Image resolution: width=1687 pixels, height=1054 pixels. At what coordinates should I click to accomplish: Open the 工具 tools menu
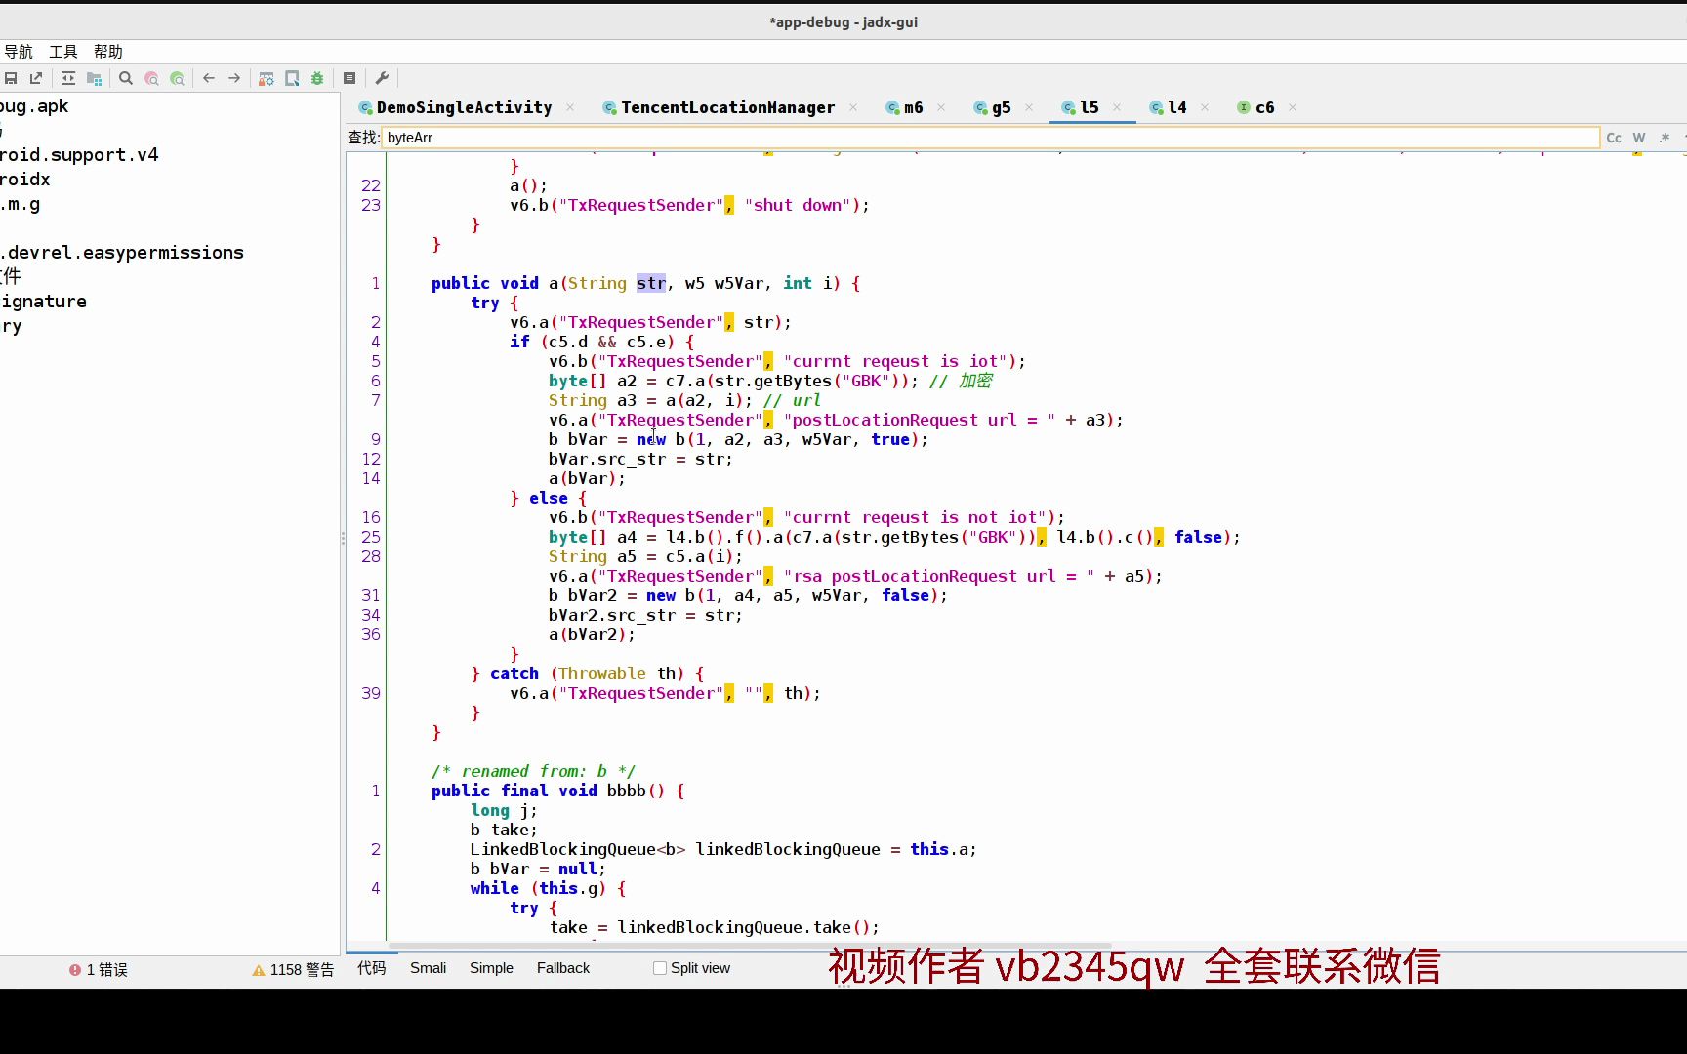tap(63, 52)
